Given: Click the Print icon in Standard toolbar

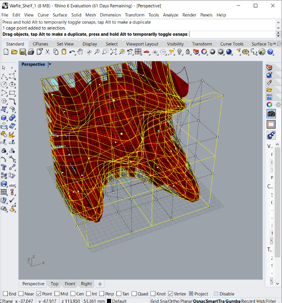Looking at the screenshot, I should (x=31, y=52).
